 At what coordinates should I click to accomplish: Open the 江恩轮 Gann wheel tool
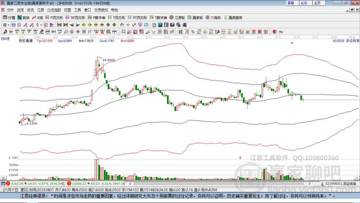(x=177, y=18)
